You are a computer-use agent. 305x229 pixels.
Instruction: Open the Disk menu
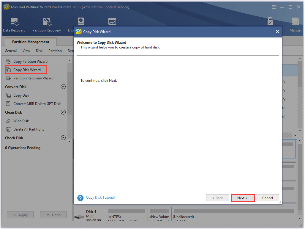tap(39, 51)
